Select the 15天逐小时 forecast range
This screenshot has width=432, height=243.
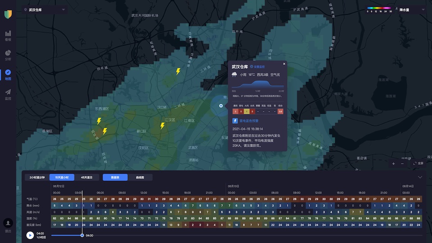62,177
